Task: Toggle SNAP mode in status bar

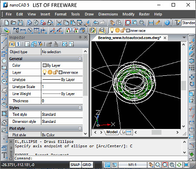Action: (75, 165)
